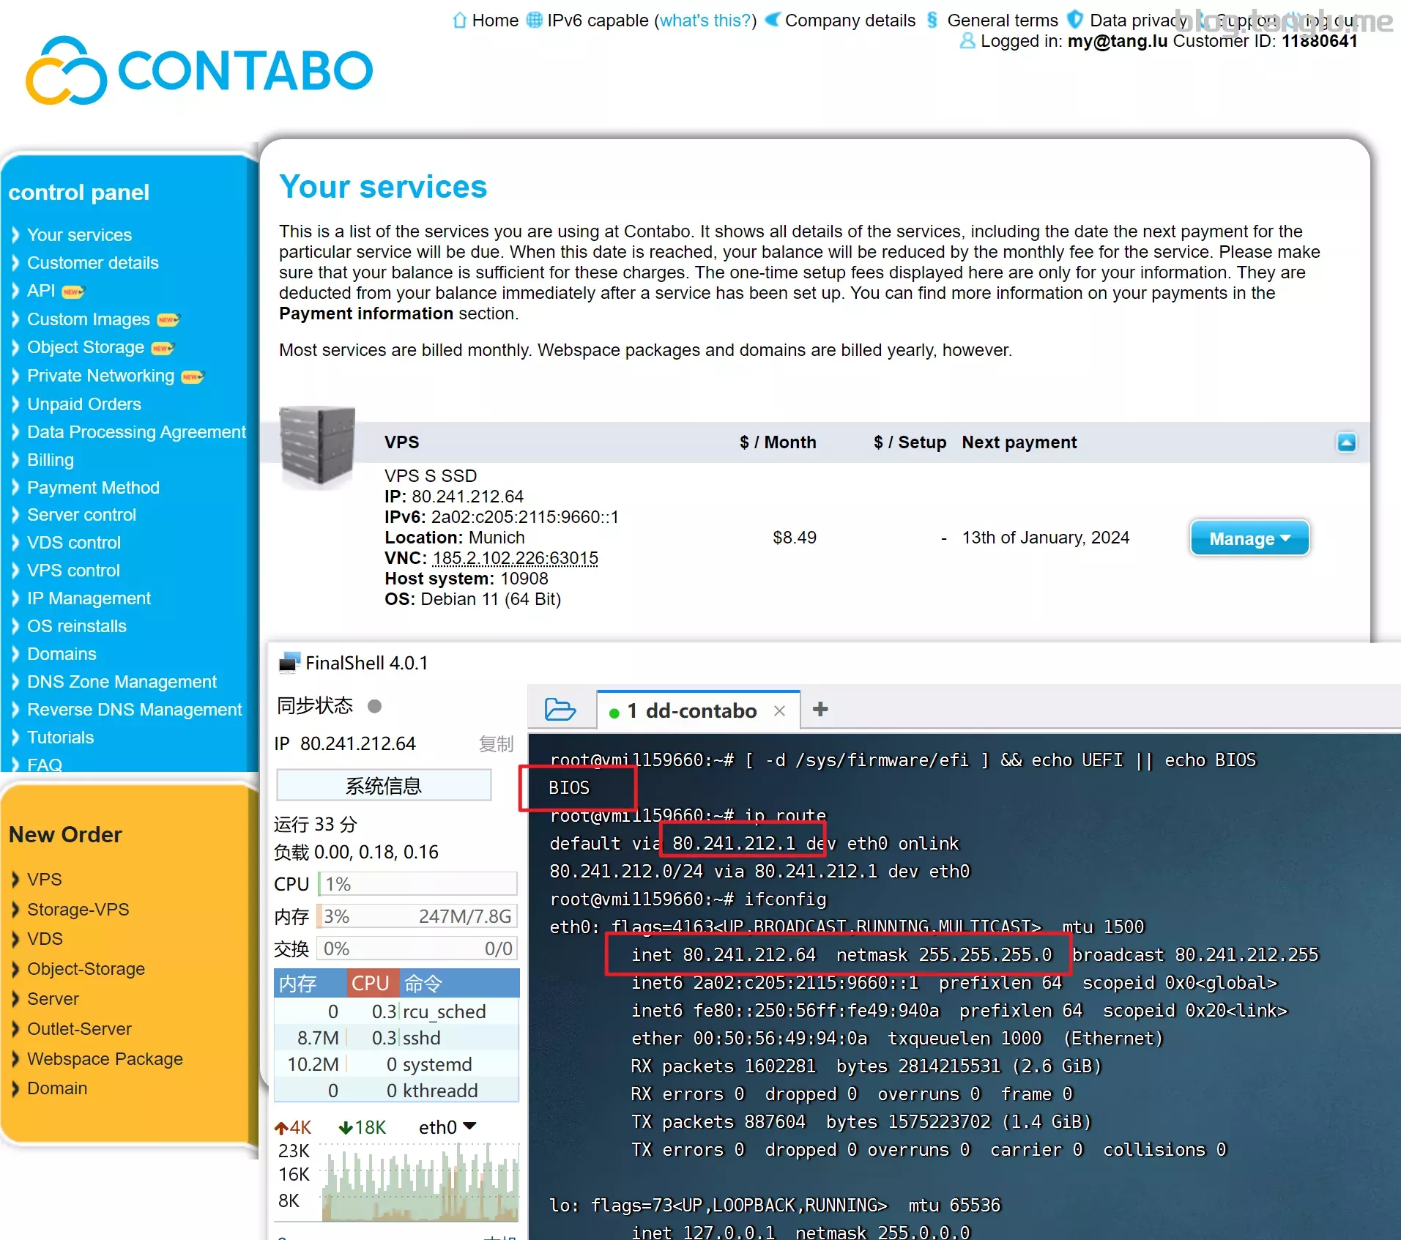Open the what's this? link

(x=705, y=21)
